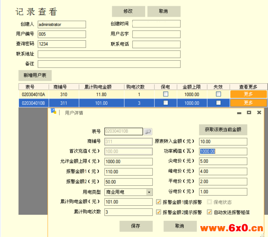Click the 联系地址 input field
Image resolution: width=268 pixels, height=237 pixels.
109,54
